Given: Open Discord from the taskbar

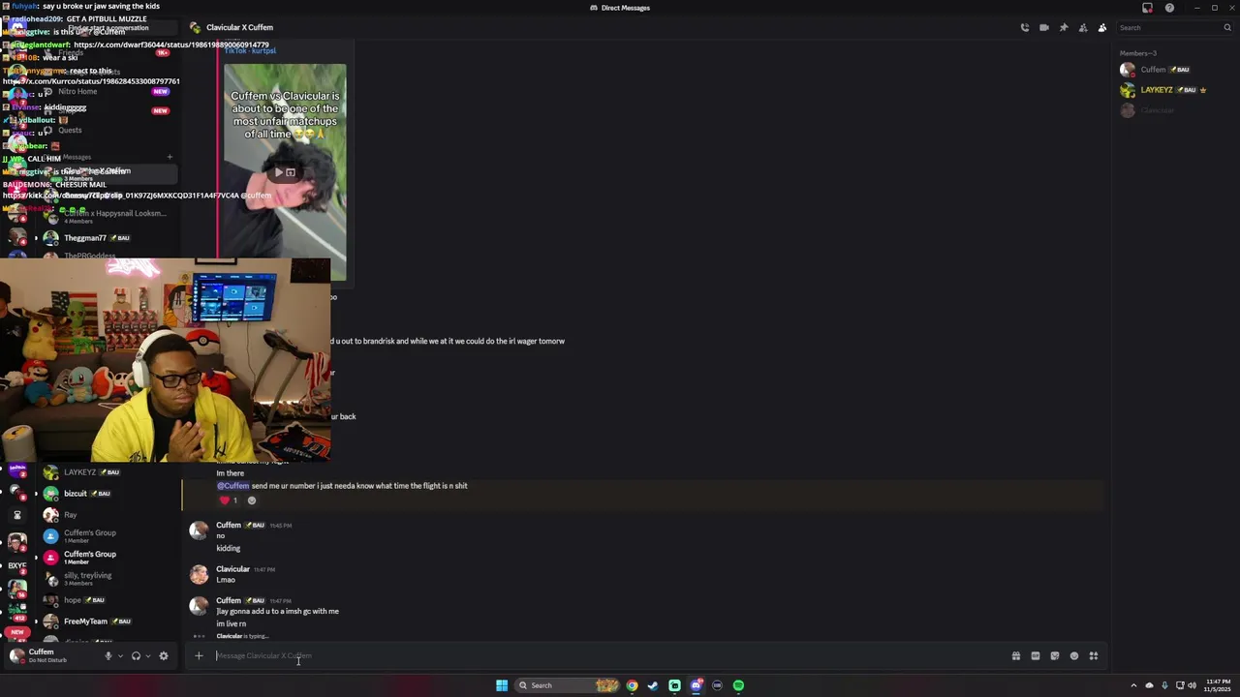Looking at the screenshot, I should [696, 685].
